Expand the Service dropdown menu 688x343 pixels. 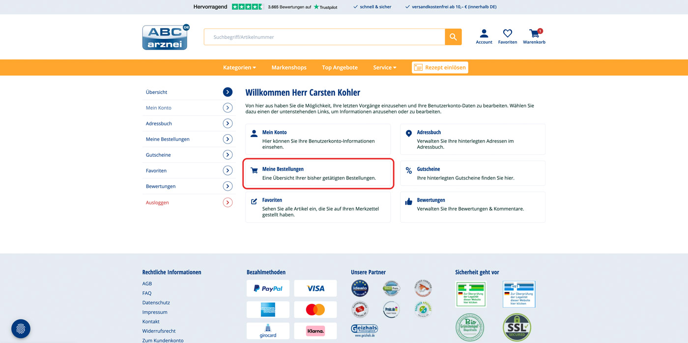tap(384, 67)
